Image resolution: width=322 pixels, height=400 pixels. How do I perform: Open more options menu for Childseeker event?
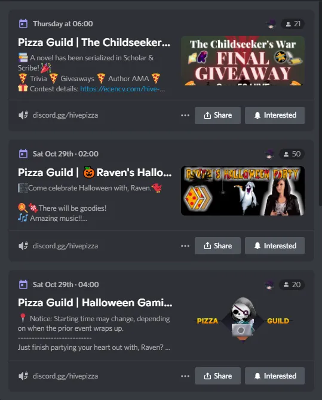tap(185, 115)
